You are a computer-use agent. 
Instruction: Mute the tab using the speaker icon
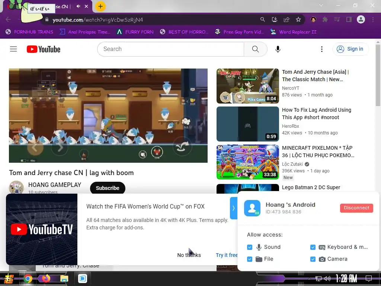[78, 6]
